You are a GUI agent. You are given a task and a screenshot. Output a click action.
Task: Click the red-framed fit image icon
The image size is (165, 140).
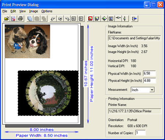point(90,19)
